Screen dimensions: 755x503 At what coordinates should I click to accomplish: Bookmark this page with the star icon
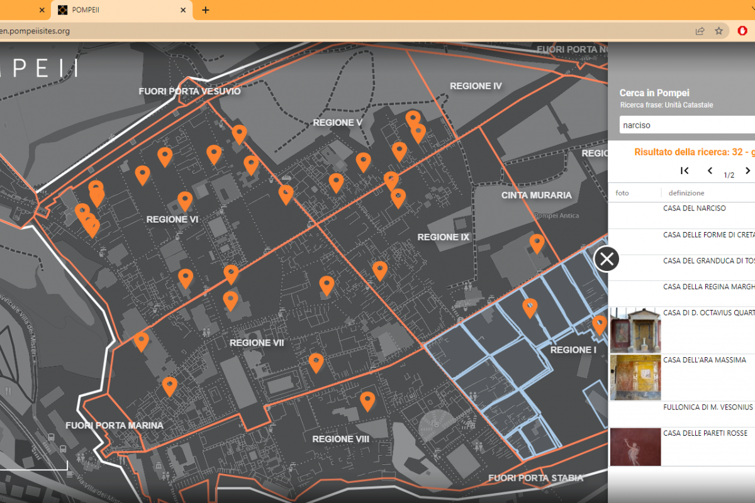(x=719, y=31)
